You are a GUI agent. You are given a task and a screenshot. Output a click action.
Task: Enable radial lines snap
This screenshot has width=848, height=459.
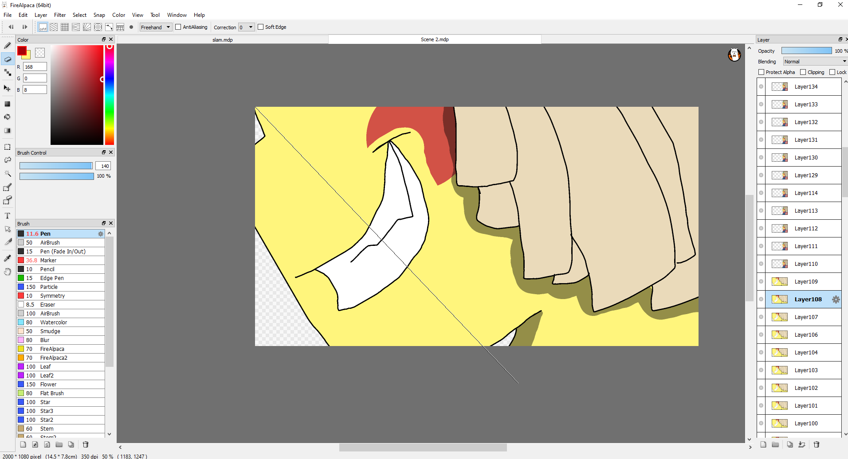[87, 27]
